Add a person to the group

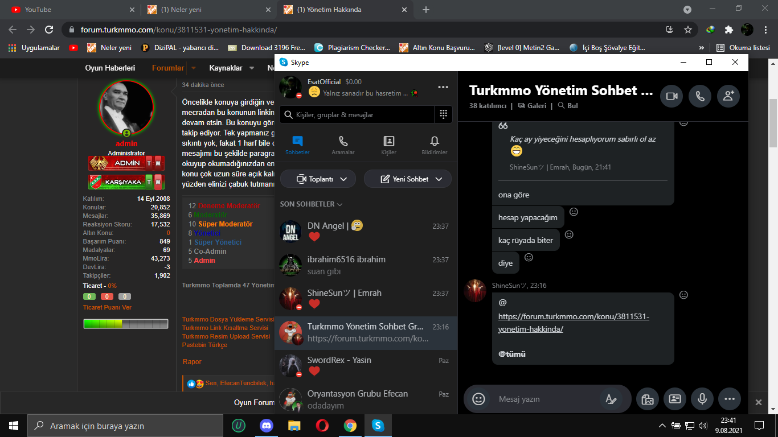728,97
